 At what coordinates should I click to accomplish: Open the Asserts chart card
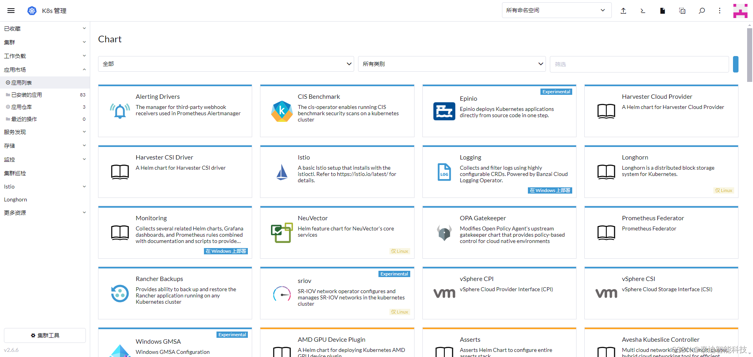[x=499, y=343]
